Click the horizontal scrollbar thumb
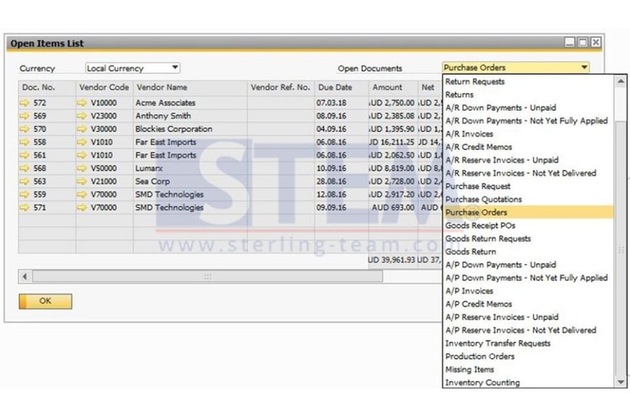This screenshot has height=419, width=630. click(x=207, y=277)
